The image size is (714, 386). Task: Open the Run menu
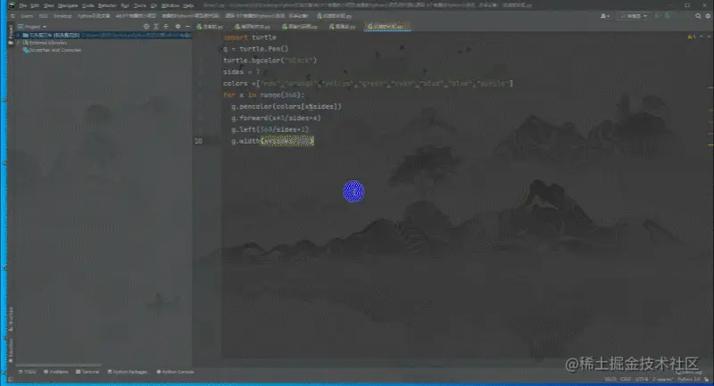point(125,5)
